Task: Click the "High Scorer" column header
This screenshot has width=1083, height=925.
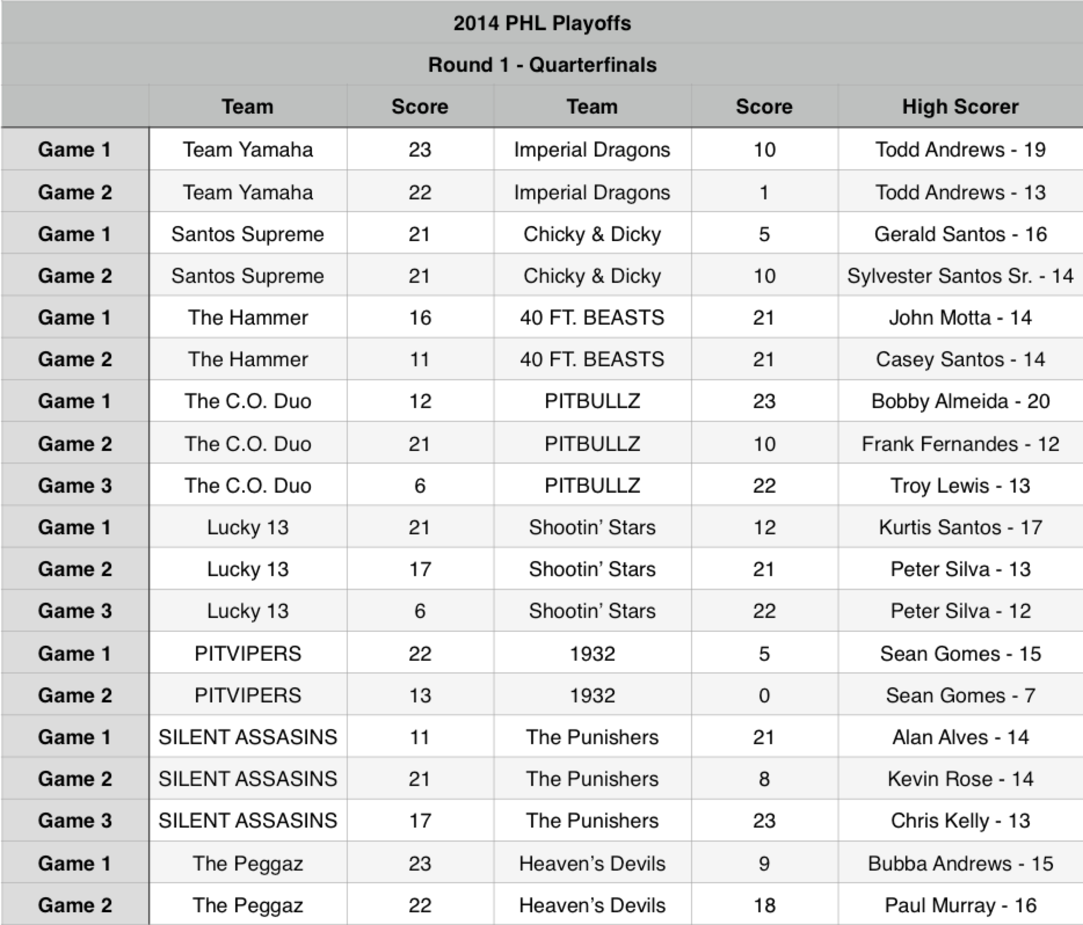Action: pyautogui.click(x=960, y=106)
